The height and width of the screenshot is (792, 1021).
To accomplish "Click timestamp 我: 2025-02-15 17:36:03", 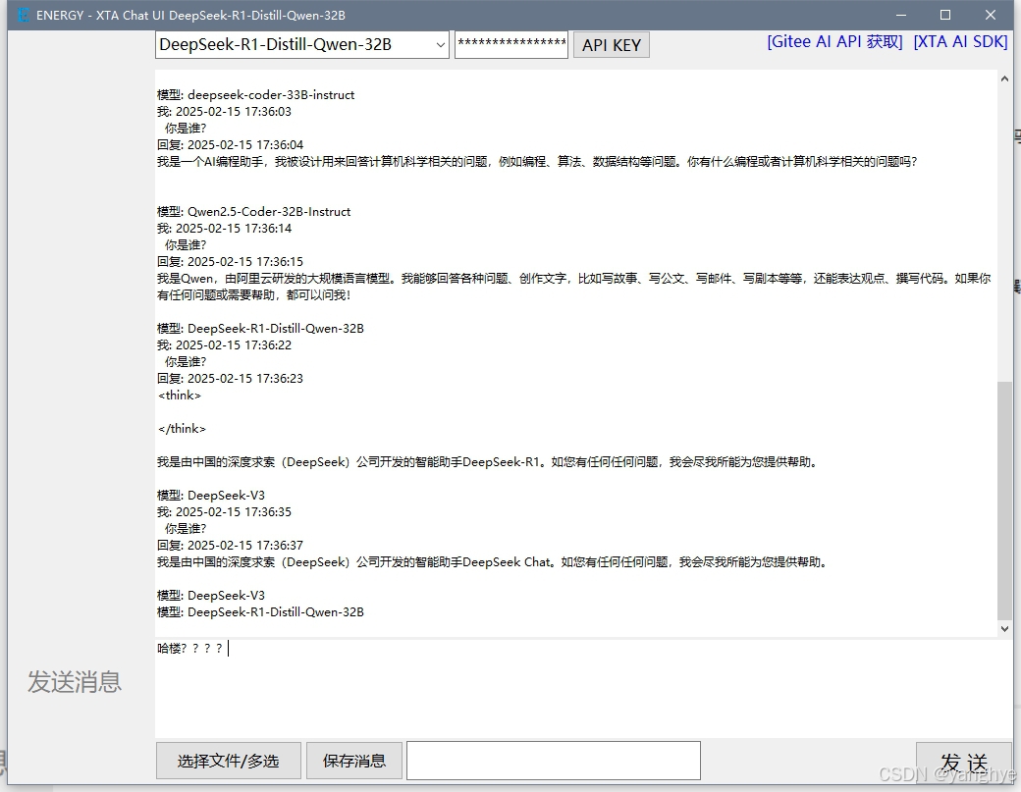I will click(224, 111).
